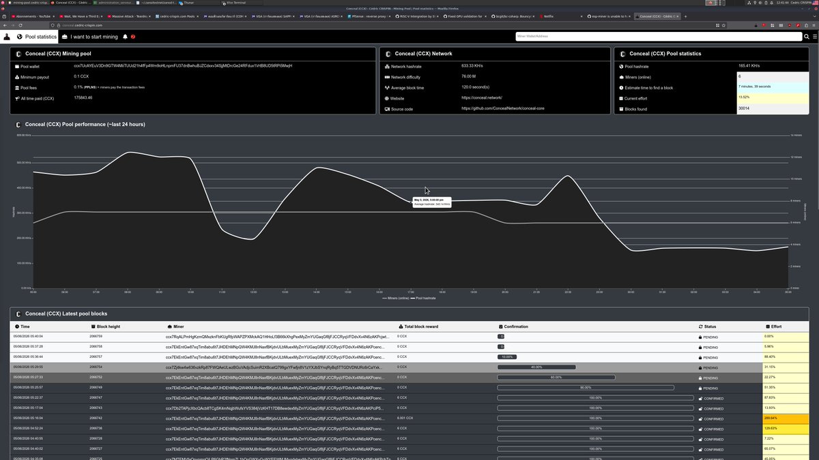
Task: Open the ConcealNetwork GitHub source link
Action: tap(504, 108)
